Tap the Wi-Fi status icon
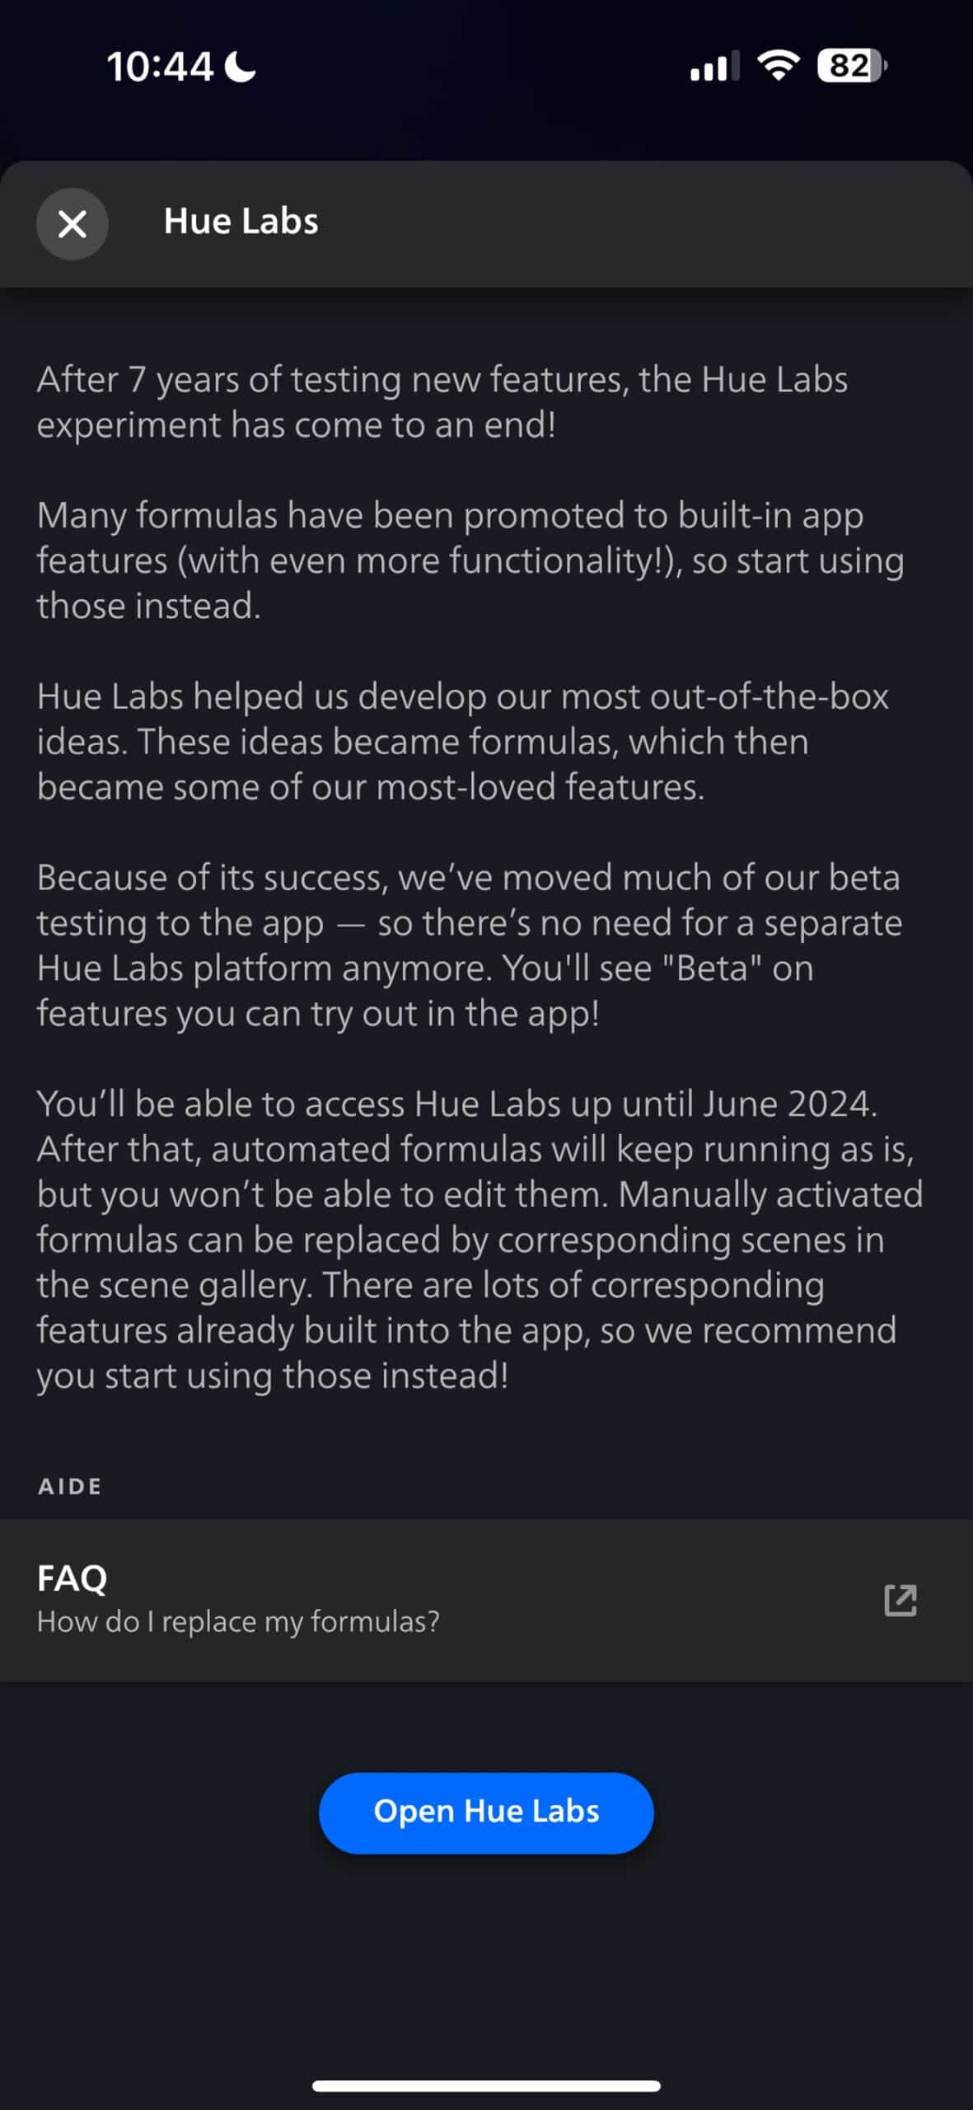973x2110 pixels. (x=779, y=65)
